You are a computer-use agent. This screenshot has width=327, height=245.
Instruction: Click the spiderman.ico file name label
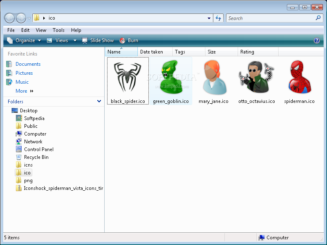[299, 101]
